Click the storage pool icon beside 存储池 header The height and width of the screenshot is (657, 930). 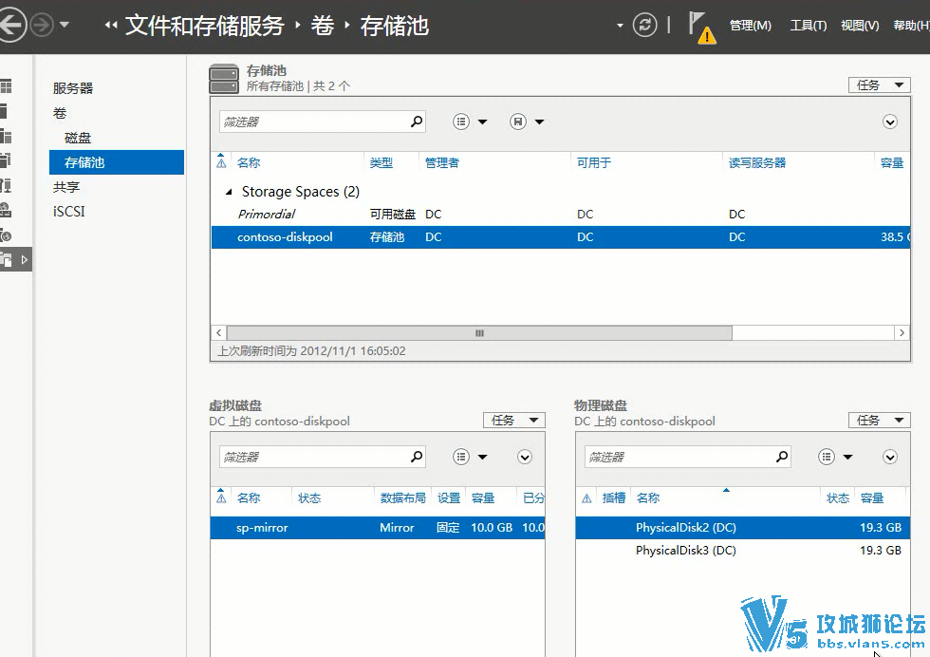pos(223,75)
